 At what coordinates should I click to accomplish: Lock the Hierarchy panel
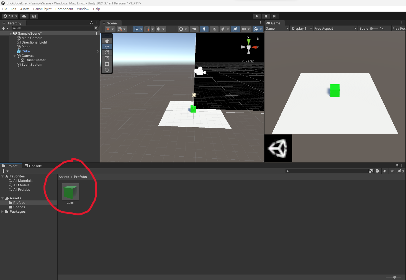tap(91, 23)
